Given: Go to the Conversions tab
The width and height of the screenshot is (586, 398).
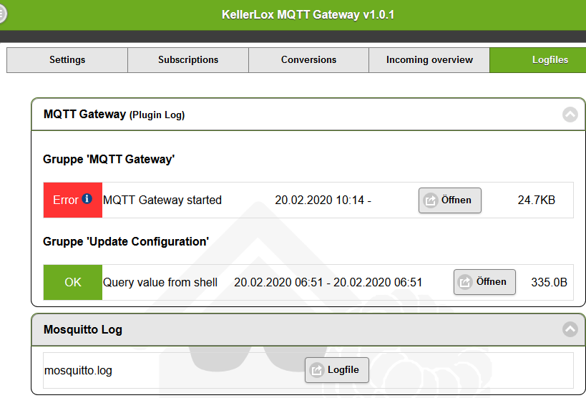Looking at the screenshot, I should [308, 60].
